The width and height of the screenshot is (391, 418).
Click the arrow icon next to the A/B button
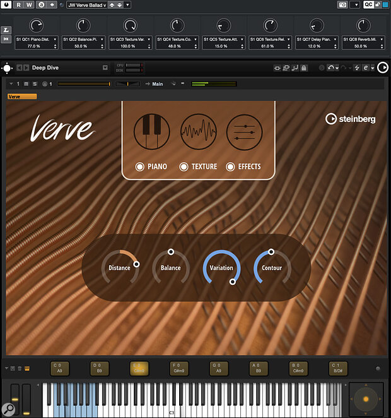click(x=52, y=5)
